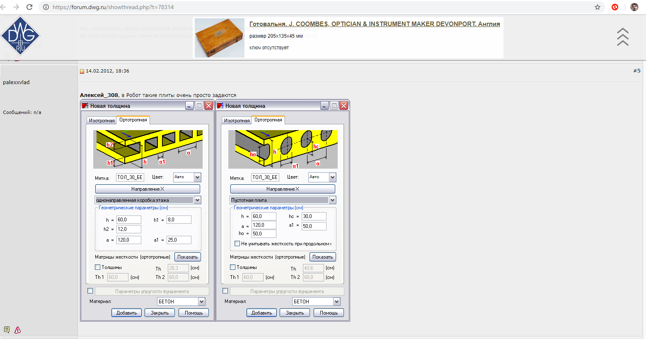This screenshot has height=339, width=646.
Task: Click the yellow note icon below the post
Action: [7, 330]
